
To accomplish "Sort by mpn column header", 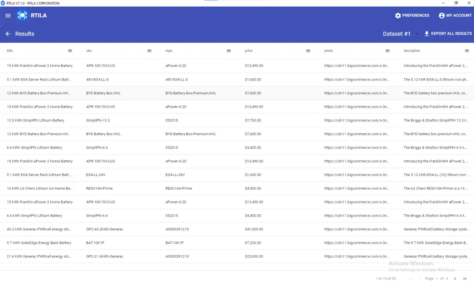I will [169, 51].
